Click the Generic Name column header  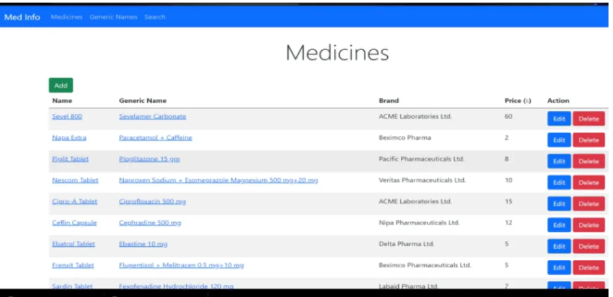pyautogui.click(x=143, y=101)
